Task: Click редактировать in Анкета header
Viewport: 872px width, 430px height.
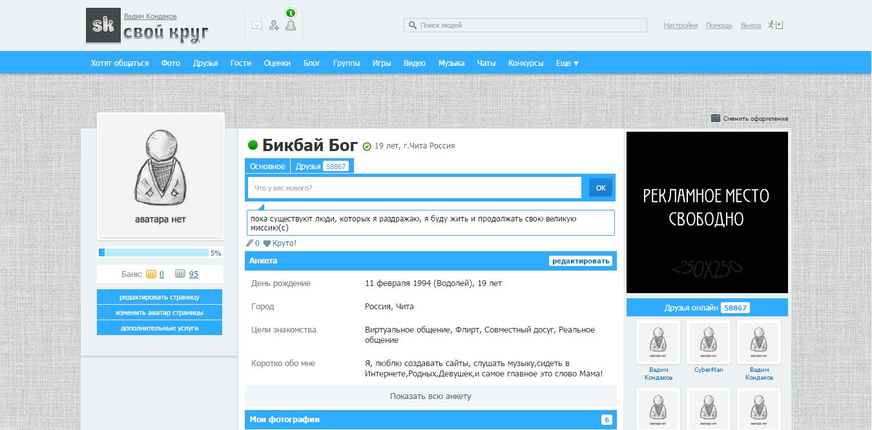Action: point(581,261)
